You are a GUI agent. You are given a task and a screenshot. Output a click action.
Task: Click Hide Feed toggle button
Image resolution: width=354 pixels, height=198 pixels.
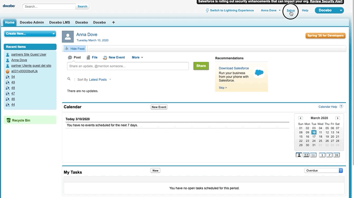coord(75,48)
